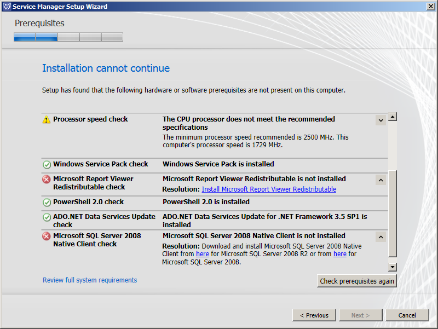Follow the 'here' link before 'for Microsoft SQL Server 2008.'

[339, 254]
